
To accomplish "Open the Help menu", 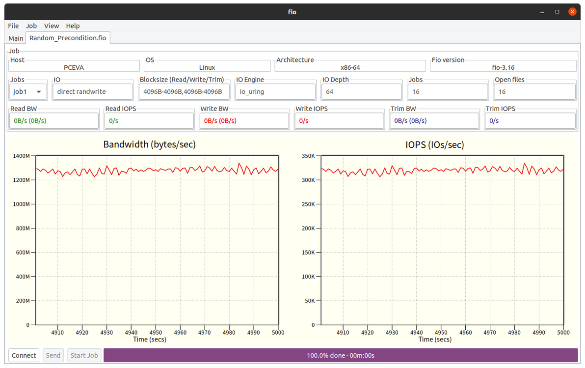I will [73, 26].
